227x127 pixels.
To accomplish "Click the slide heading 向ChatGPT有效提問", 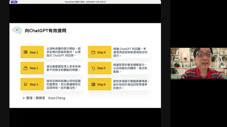I will [45, 31].
